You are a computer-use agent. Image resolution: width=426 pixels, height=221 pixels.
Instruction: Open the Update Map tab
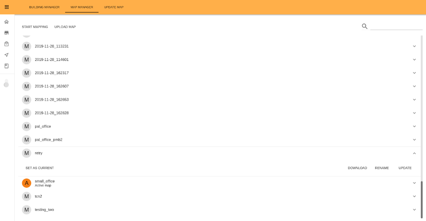pyautogui.click(x=114, y=7)
